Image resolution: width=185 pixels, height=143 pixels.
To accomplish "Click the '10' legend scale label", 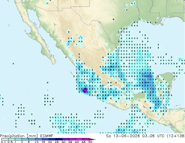I will pyautogui.click(x=36, y=142).
